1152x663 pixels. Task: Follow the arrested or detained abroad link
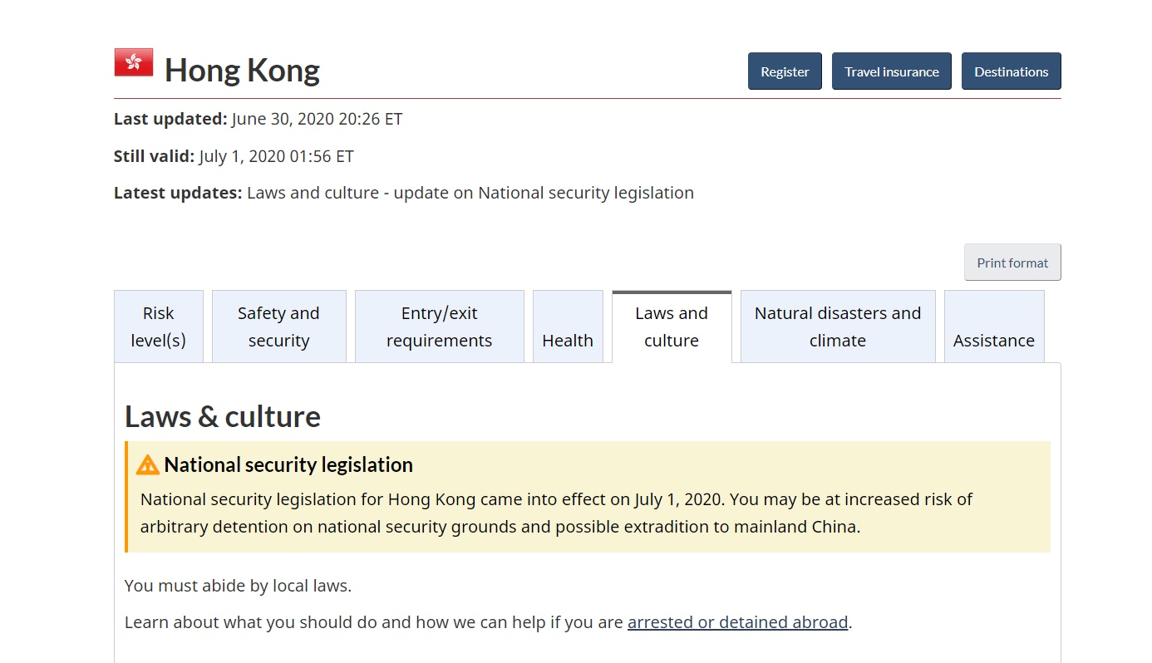[737, 622]
